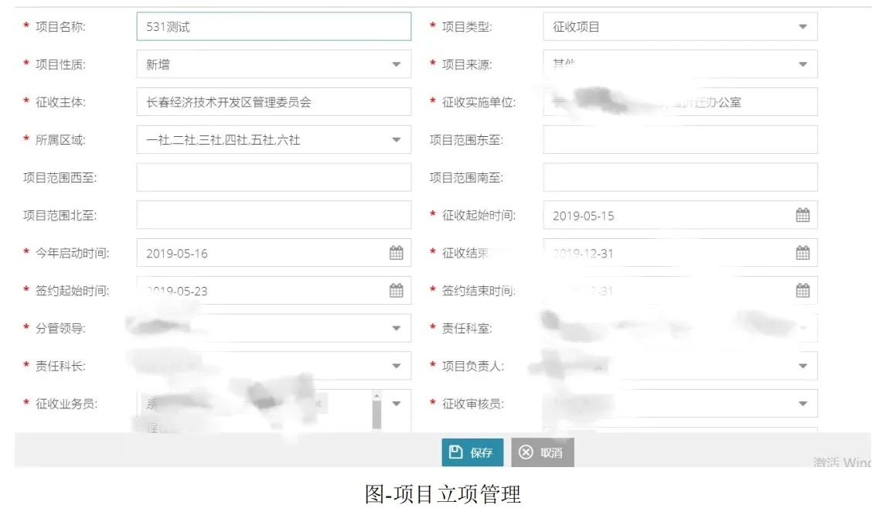Open the 征收审核员 dropdown
889x522 pixels.
[x=804, y=403]
